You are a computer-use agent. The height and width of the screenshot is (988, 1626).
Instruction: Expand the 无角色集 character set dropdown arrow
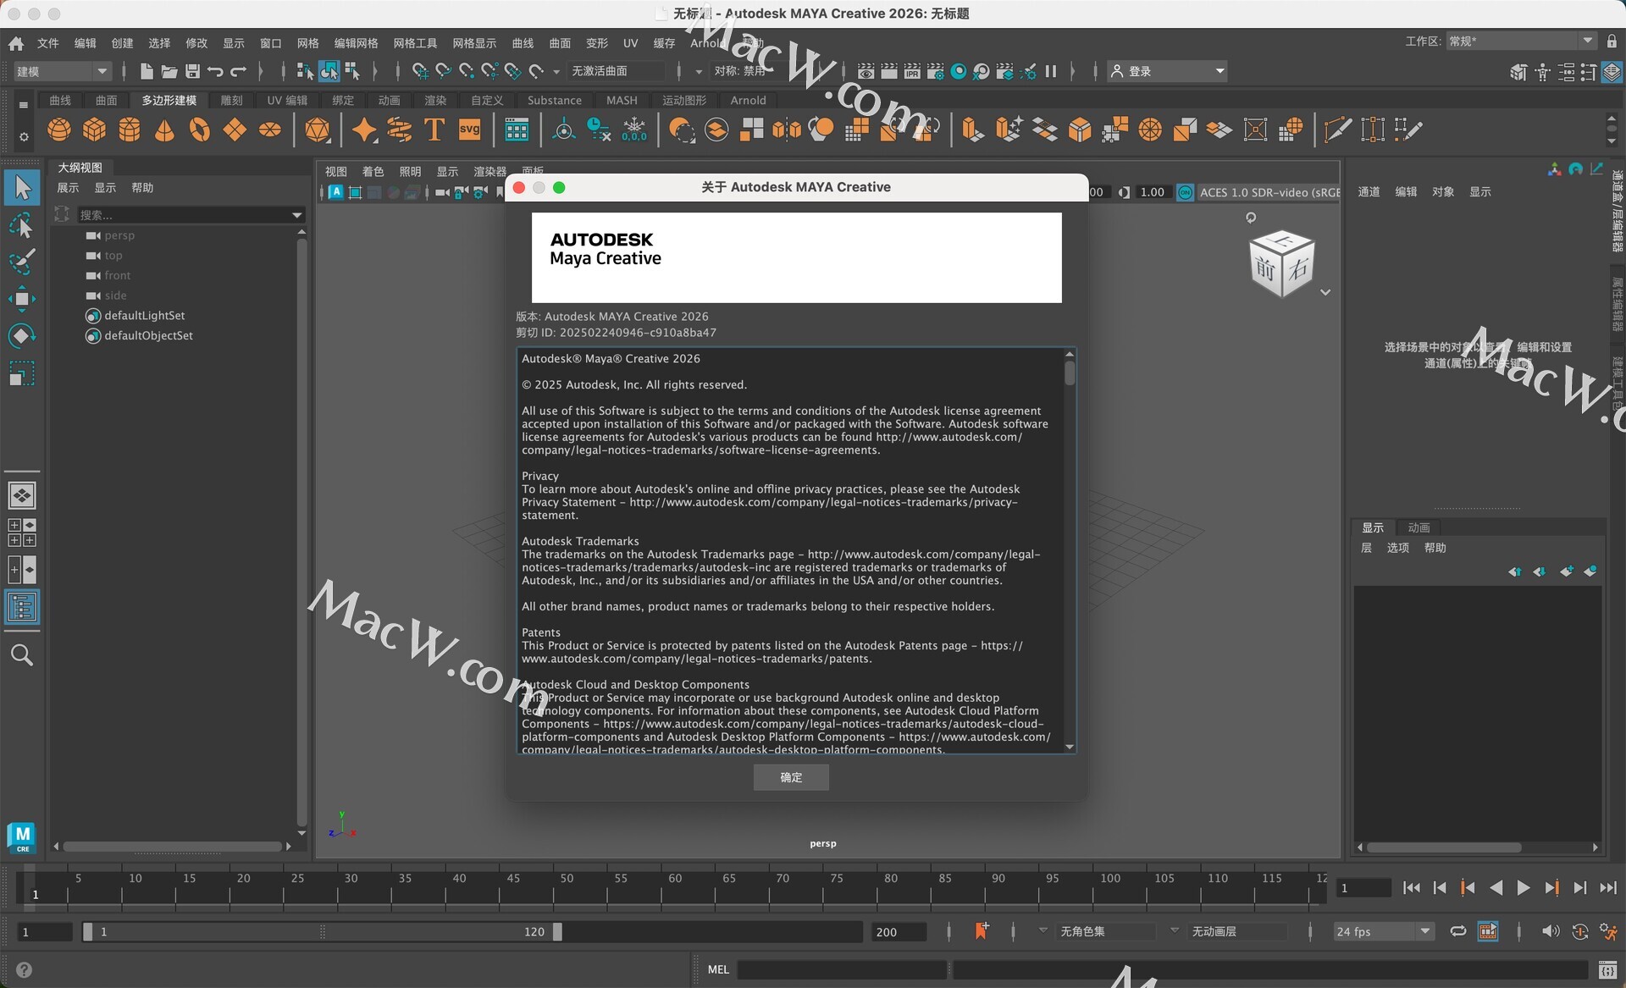[x=1043, y=930]
